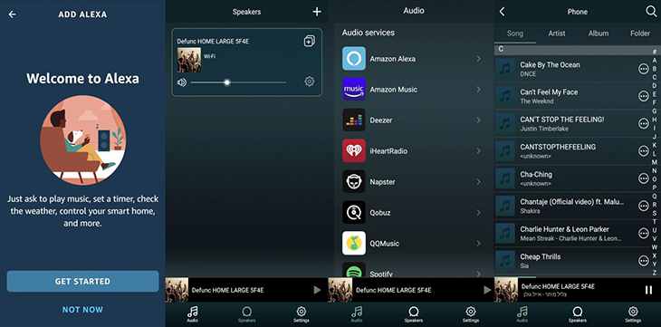Image resolution: width=661 pixels, height=327 pixels.
Task: Tap the GET STARTED button
Action: pos(82,282)
